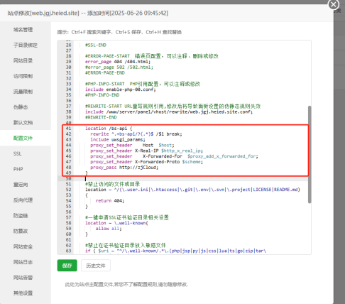This screenshot has width=345, height=304.
Task: Open the 历史文件 button
Action: coord(96,266)
